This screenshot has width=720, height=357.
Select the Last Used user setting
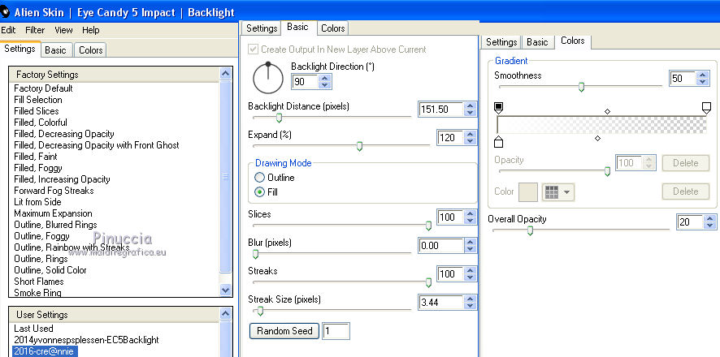33,329
